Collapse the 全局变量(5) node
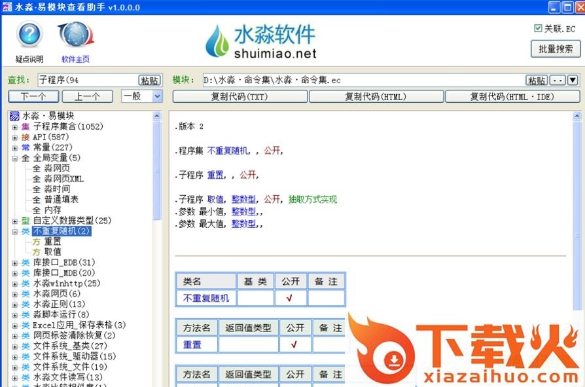 click(x=14, y=158)
